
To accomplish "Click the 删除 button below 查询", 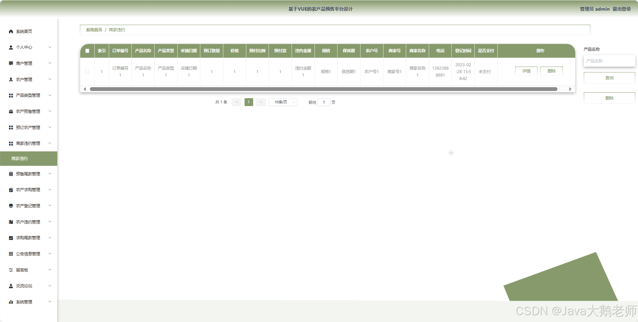I will coord(610,98).
